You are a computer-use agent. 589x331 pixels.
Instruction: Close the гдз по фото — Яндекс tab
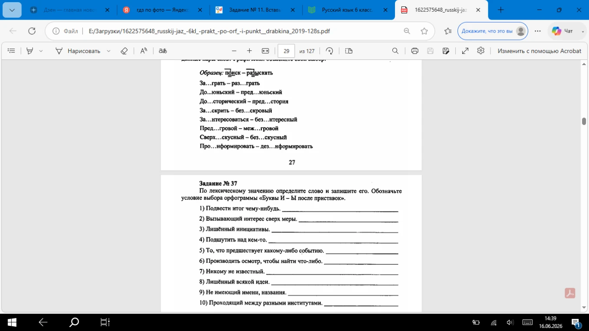200,10
